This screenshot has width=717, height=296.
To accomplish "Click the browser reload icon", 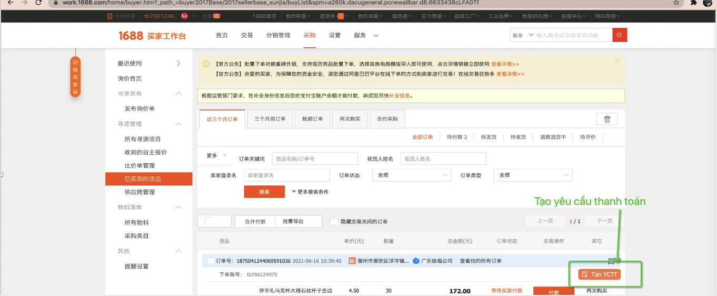I will coord(38,3).
